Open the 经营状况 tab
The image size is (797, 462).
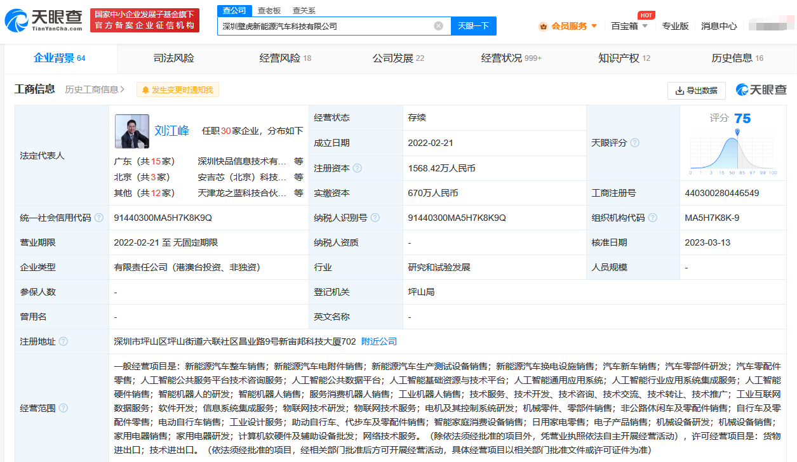click(x=511, y=58)
